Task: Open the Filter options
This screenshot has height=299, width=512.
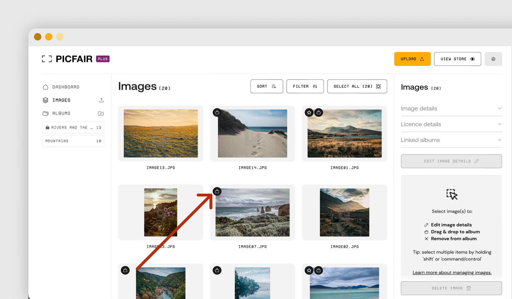Action: 305,86
